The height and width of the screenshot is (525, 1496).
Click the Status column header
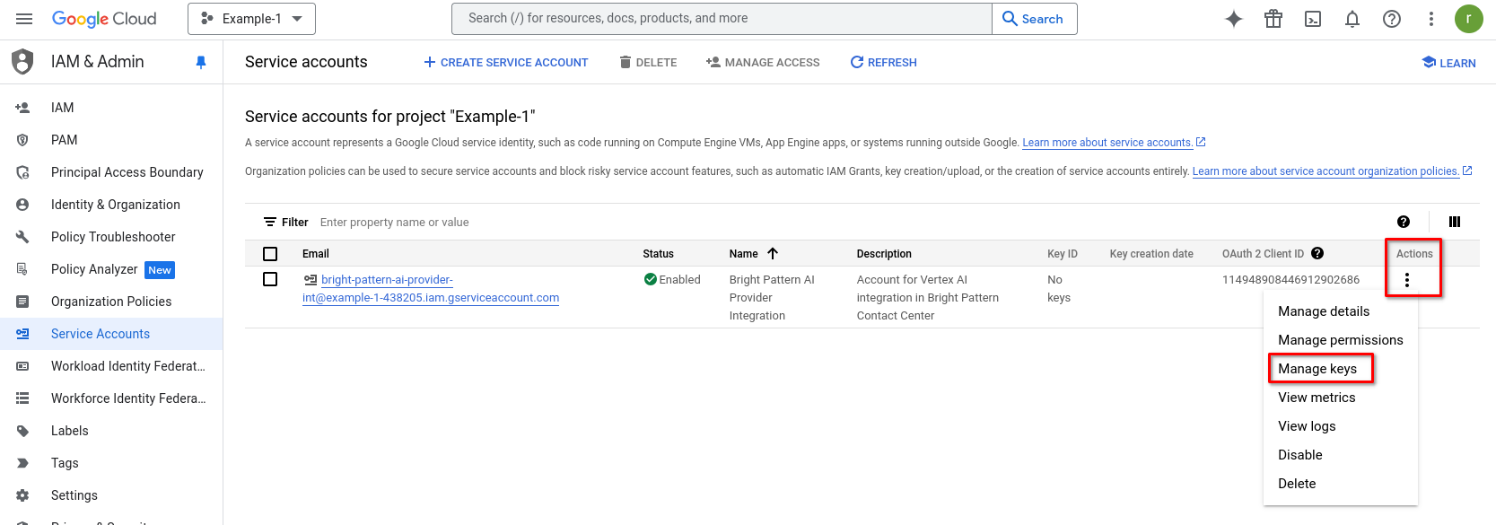658,254
